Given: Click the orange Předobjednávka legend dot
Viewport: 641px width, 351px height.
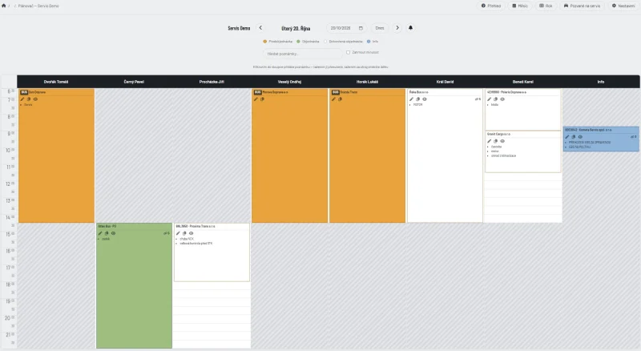Looking at the screenshot, I should click(x=265, y=42).
